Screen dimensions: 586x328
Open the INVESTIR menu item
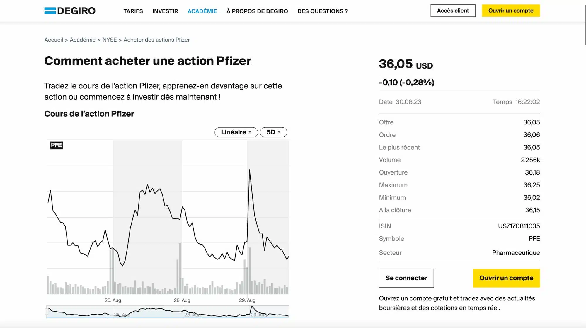(x=165, y=11)
